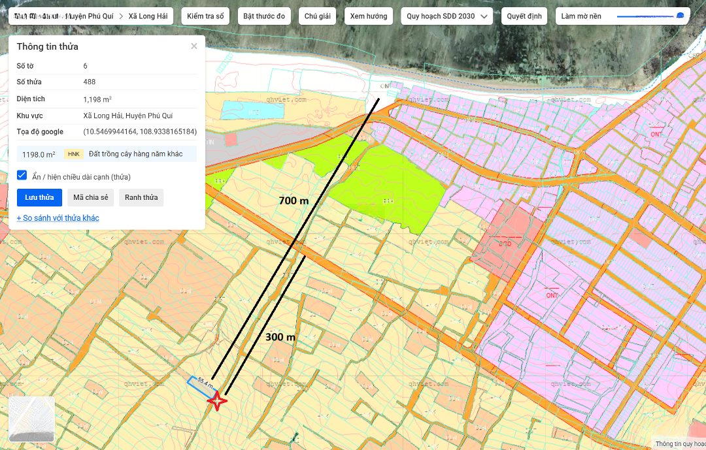
Task: Click the Quy hoạch dropdown chevron arrow
Action: 484,16
